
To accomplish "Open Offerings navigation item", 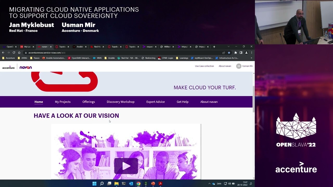I will [89, 102].
